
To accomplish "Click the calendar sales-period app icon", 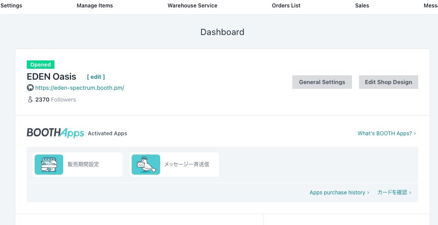I will (49, 165).
